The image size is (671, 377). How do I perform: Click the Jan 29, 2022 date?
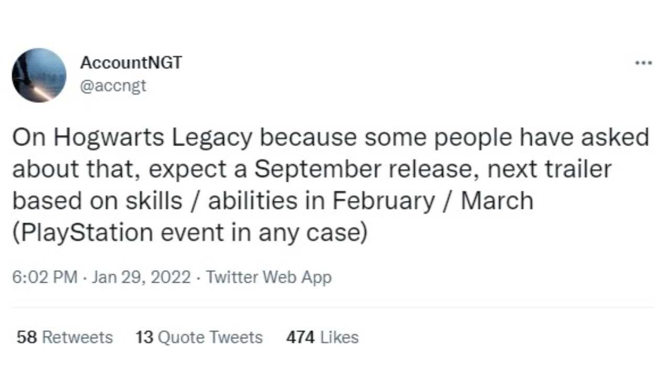[x=141, y=277]
